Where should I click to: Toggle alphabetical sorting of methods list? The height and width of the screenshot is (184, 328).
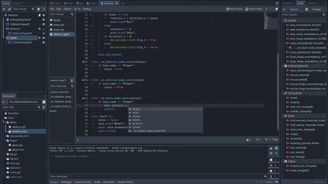[x=72, y=81]
